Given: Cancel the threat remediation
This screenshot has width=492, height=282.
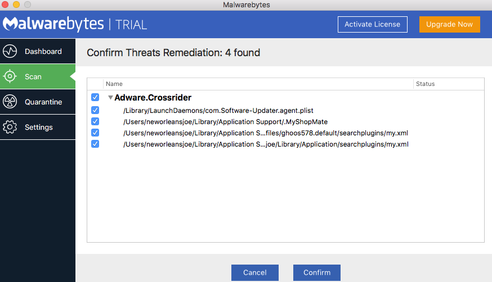Looking at the screenshot, I should coord(255,272).
